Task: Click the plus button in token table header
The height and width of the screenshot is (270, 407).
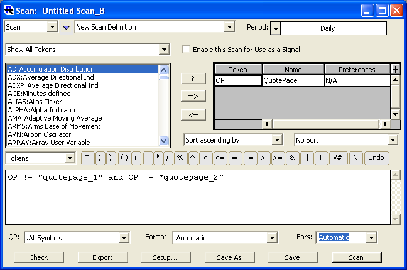Action: pos(395,70)
